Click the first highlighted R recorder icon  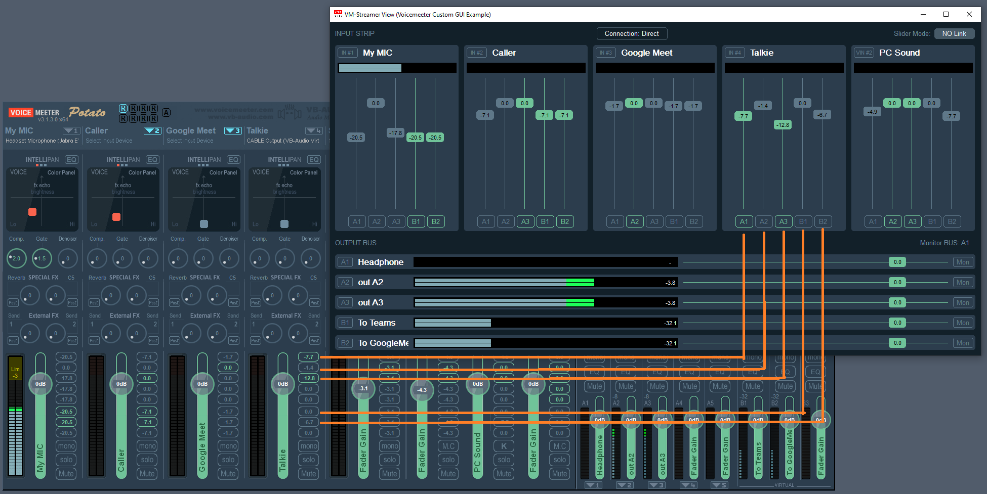coord(123,108)
